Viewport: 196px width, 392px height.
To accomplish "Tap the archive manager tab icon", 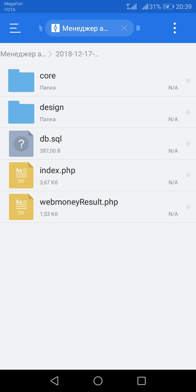I will pos(56,28).
